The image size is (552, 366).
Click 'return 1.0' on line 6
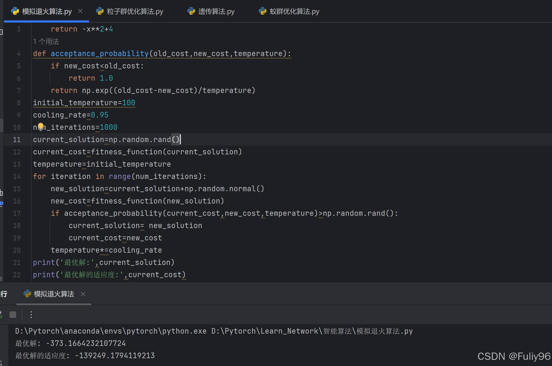point(91,78)
